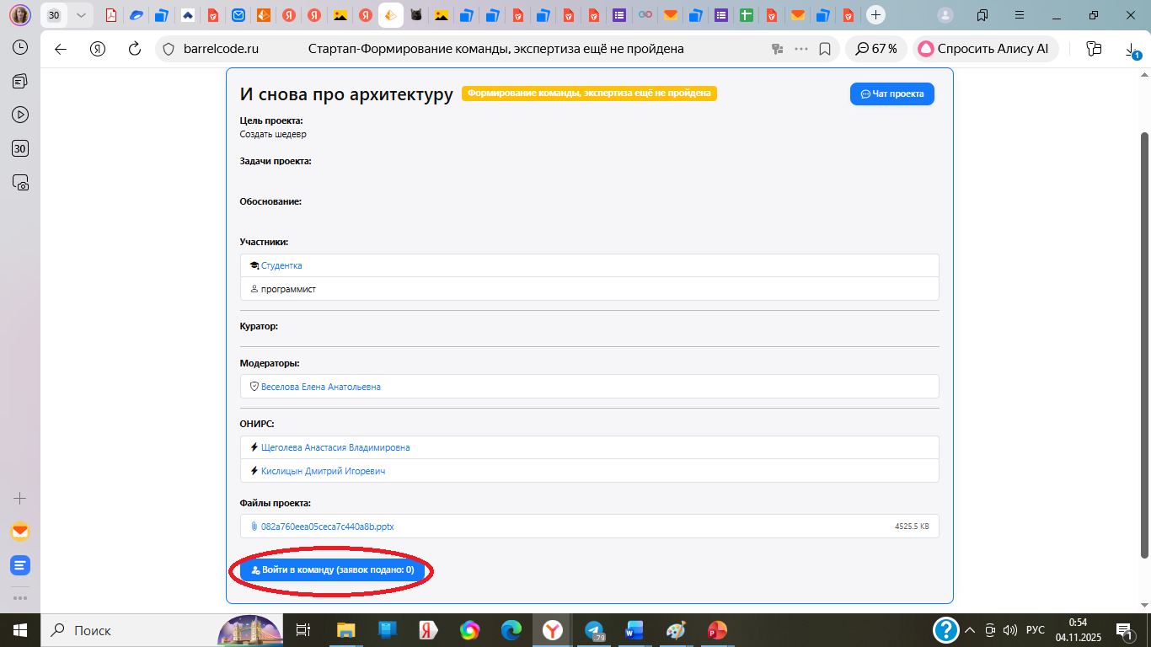
Task: Open the 67 % zoom indicator
Action: point(876,49)
